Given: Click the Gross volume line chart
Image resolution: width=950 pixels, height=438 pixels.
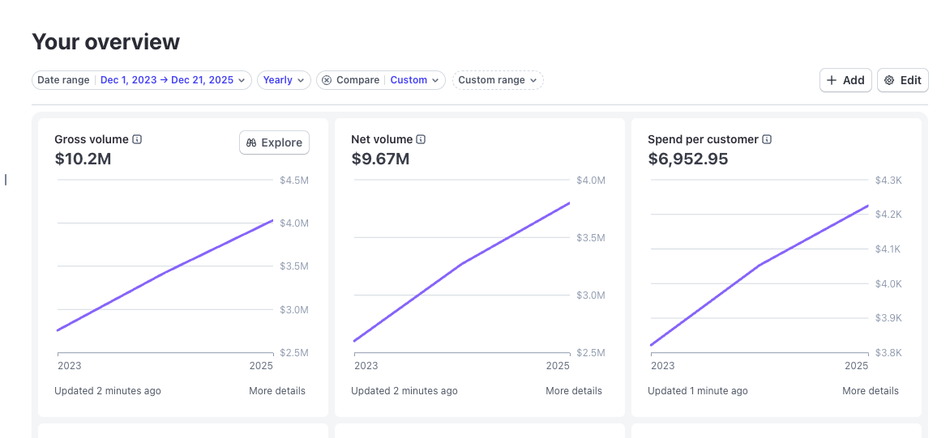Looking at the screenshot, I should coord(165,266).
